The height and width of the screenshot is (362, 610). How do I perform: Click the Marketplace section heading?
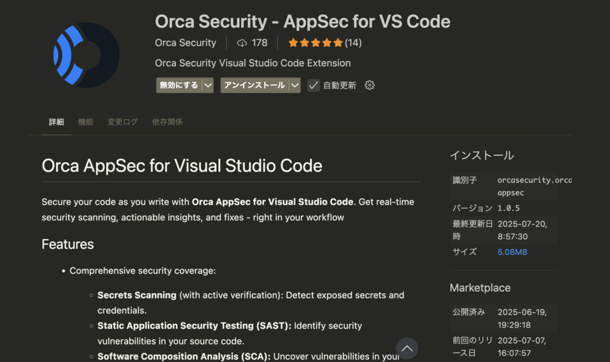pos(480,288)
